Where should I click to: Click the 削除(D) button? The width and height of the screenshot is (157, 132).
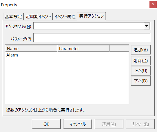pyautogui.click(x=141, y=61)
